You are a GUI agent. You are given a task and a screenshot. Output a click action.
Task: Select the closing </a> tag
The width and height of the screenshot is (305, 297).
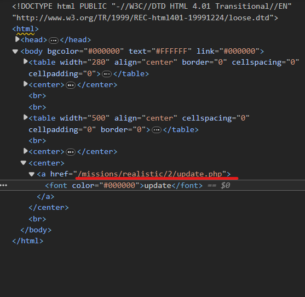point(45,197)
